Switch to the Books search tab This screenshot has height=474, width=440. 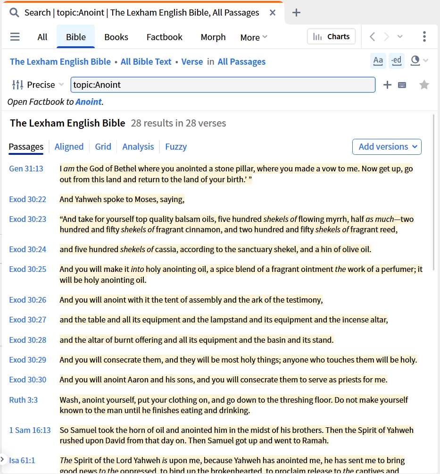(x=116, y=37)
